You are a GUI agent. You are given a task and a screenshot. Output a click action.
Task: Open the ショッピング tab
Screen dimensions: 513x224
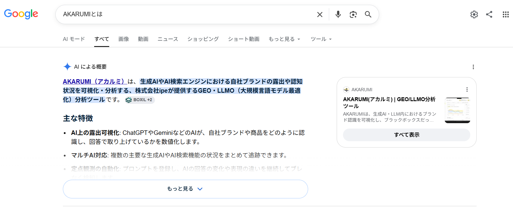point(203,39)
